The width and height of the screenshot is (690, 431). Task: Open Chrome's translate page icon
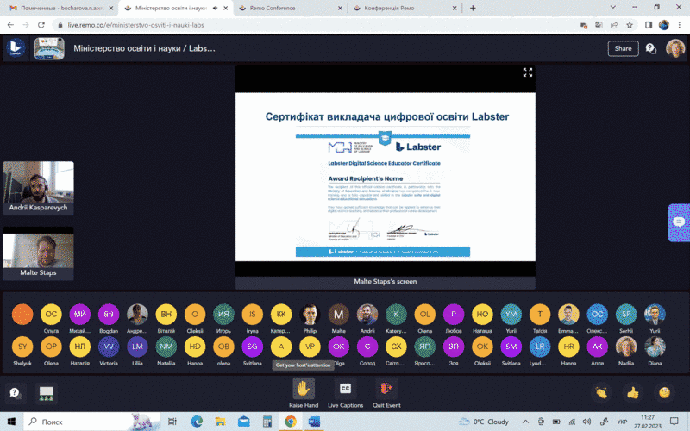click(x=599, y=25)
